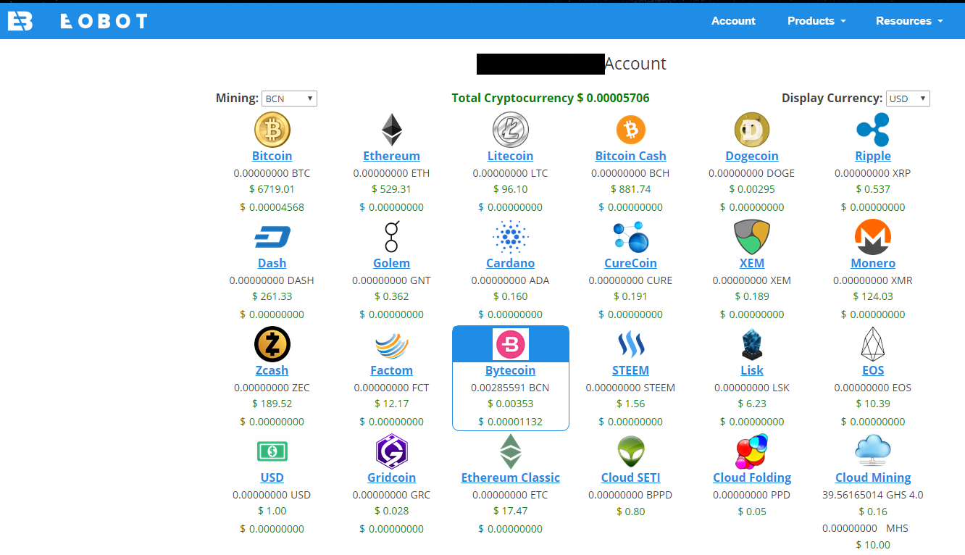This screenshot has width=965, height=555.
Task: Click the Ripple blue logo icon
Action: coord(873,130)
